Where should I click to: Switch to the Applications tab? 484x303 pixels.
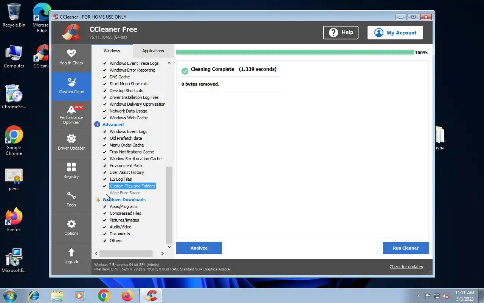tap(153, 51)
